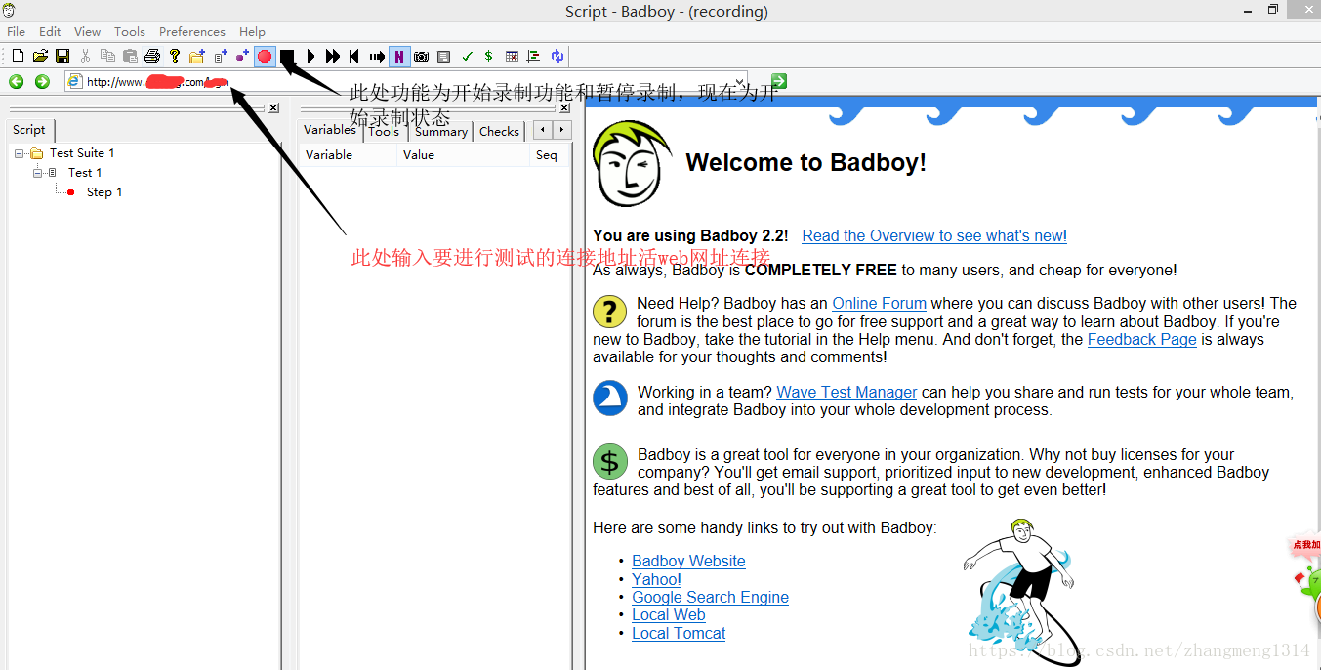Open the Edit menu
Viewport: 1321px width, 670px height.
click(x=50, y=31)
